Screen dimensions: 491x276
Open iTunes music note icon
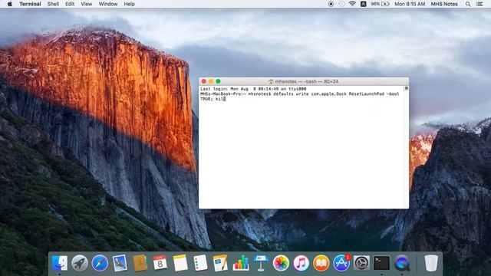(x=301, y=263)
